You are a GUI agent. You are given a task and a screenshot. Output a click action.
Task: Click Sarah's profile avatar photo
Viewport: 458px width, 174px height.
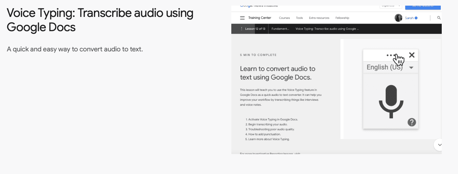coord(399,18)
